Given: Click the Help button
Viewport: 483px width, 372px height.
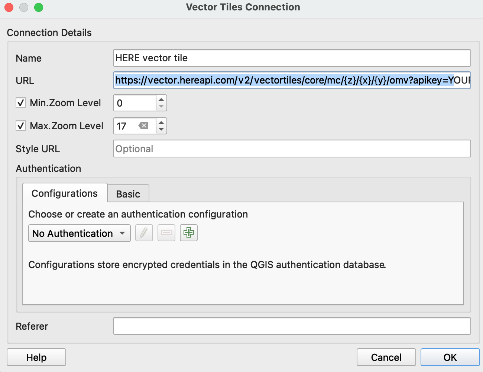Looking at the screenshot, I should [36, 357].
